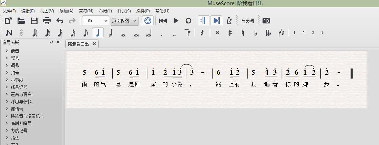The height and width of the screenshot is (145, 379).
Task: Open the 110% zoom dropdown
Action: point(95,21)
